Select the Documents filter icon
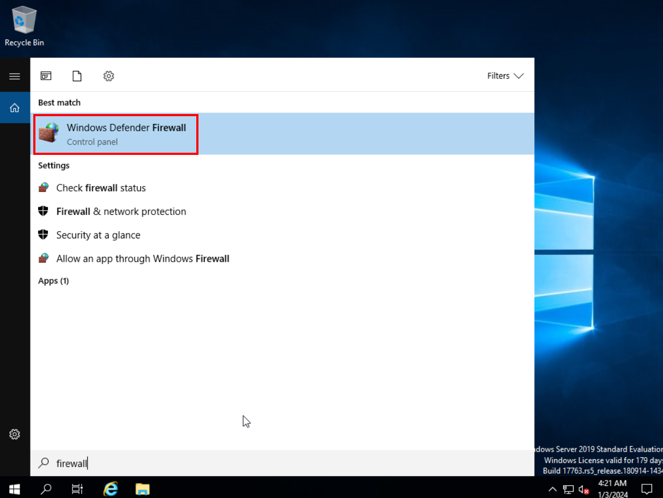The height and width of the screenshot is (498, 663). (77, 76)
